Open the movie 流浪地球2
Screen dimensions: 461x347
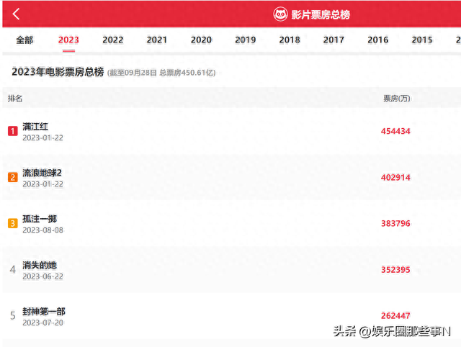point(42,173)
